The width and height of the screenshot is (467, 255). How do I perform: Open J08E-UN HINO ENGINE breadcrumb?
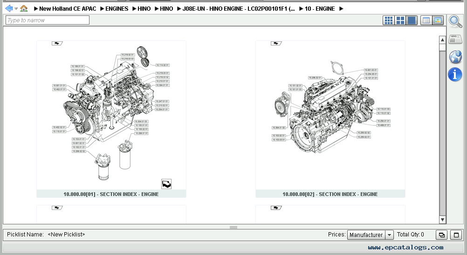pos(239,9)
